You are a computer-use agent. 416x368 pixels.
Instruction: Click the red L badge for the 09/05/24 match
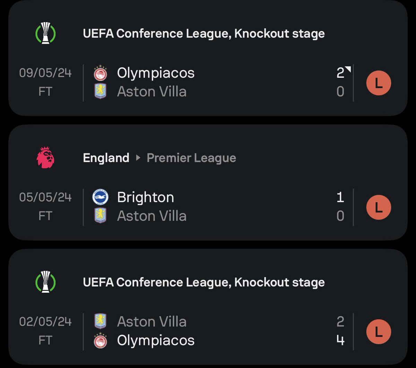click(379, 83)
